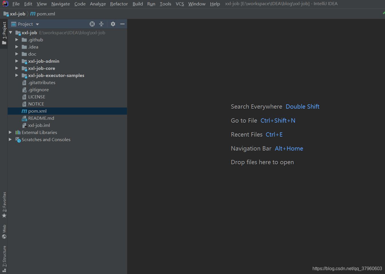
Task: Open the VCS menu
Action: pos(180,4)
